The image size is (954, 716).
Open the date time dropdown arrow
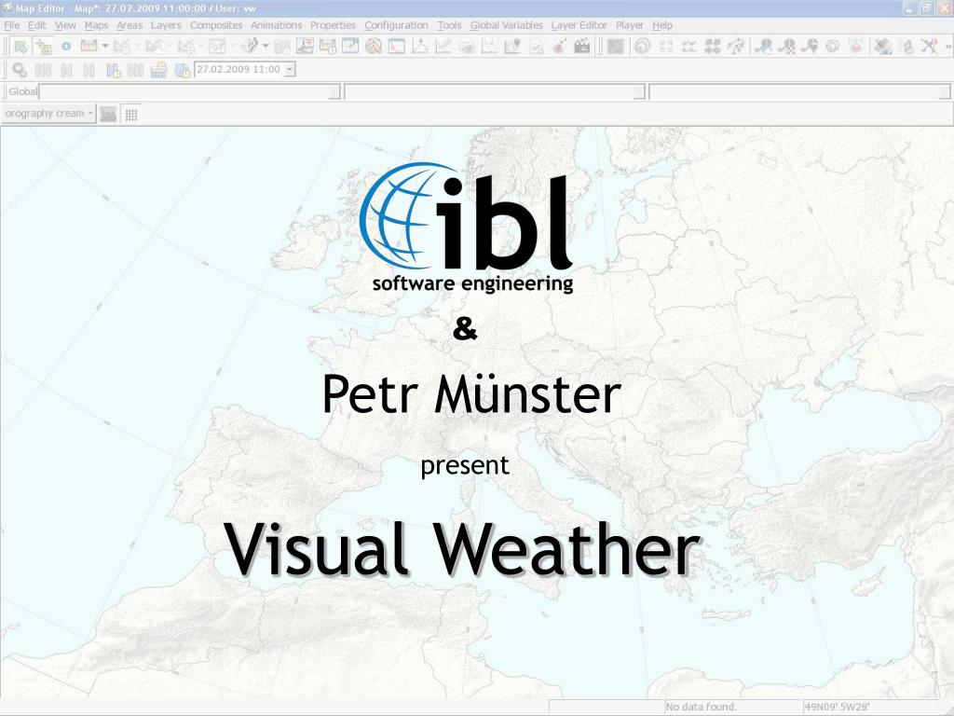290,69
